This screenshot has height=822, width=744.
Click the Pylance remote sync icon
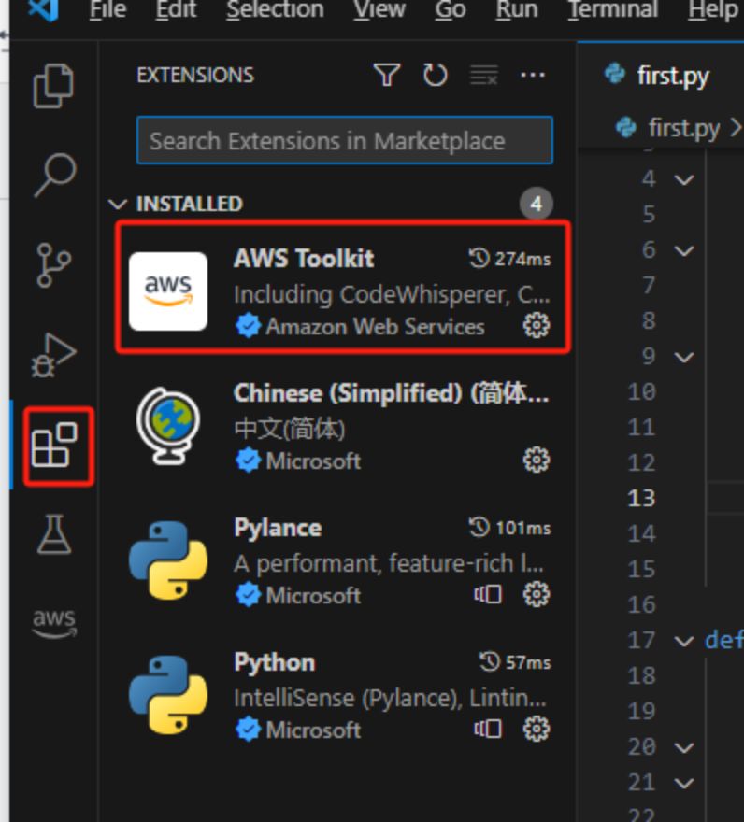point(488,594)
